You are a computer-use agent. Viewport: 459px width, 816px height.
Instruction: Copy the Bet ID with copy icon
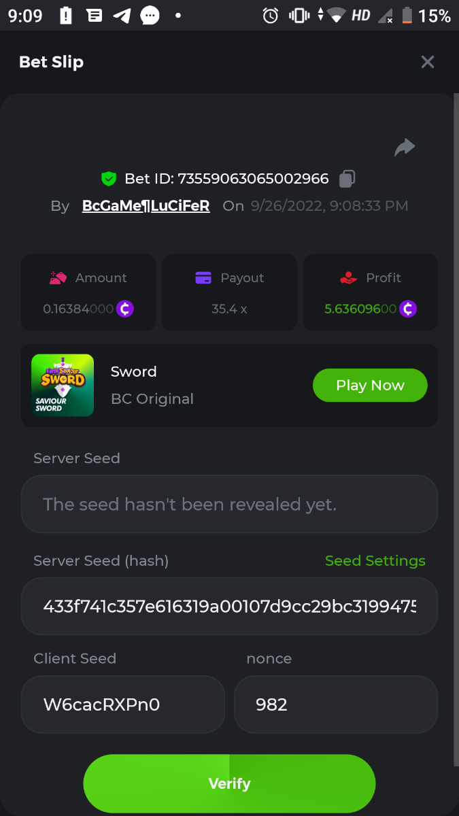pos(347,179)
